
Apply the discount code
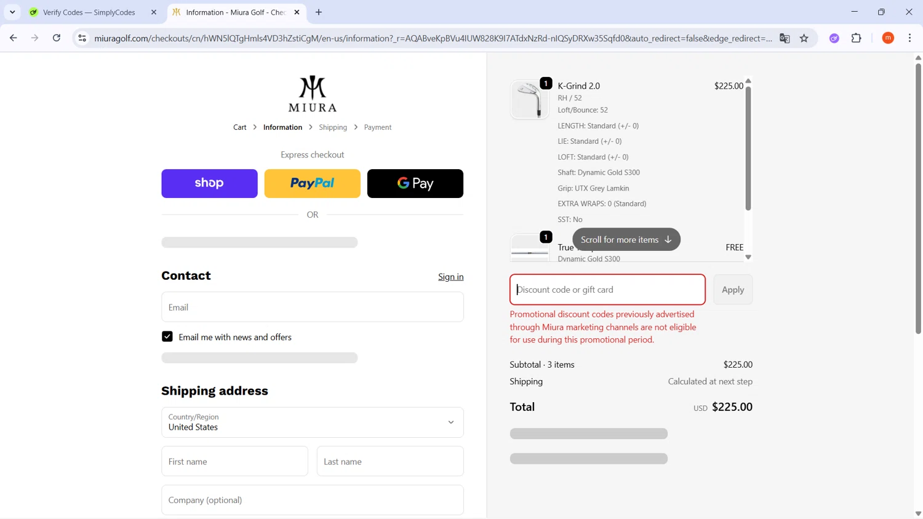coord(732,290)
